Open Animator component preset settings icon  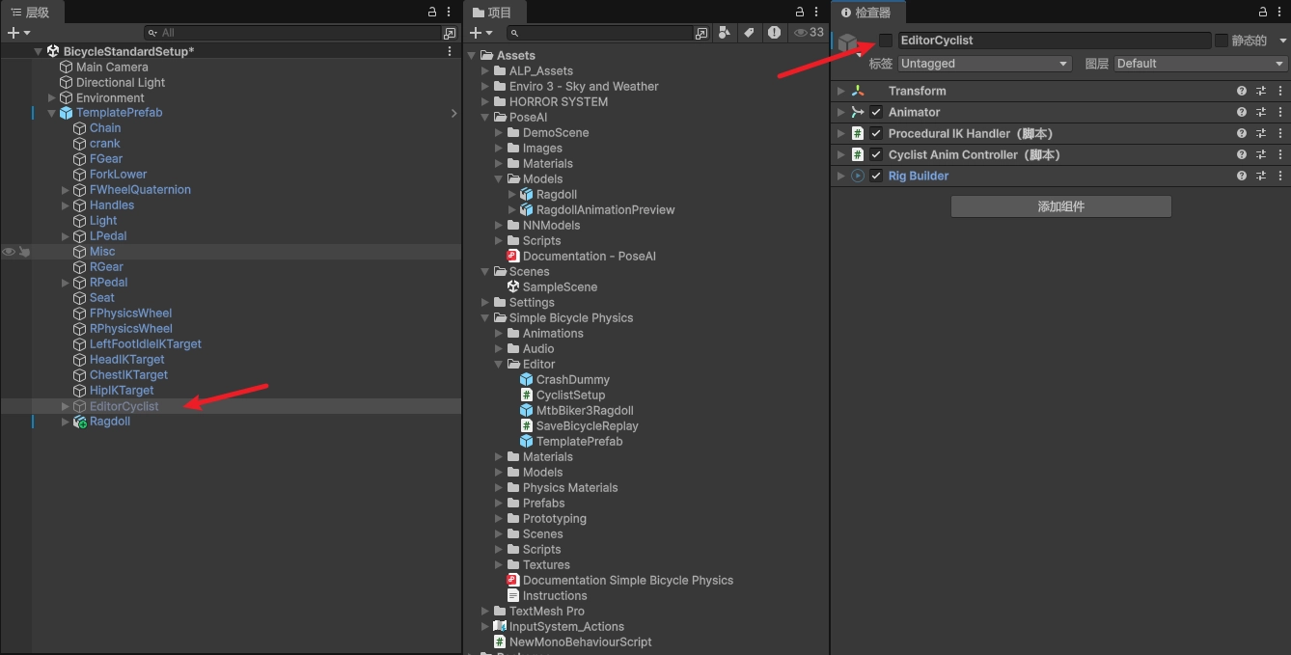(1261, 112)
